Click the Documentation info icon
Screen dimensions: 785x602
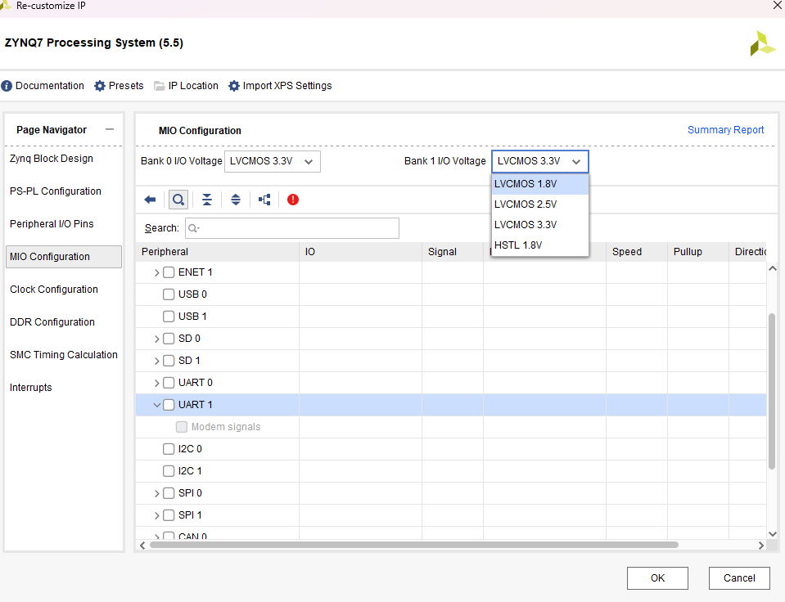[x=7, y=86]
